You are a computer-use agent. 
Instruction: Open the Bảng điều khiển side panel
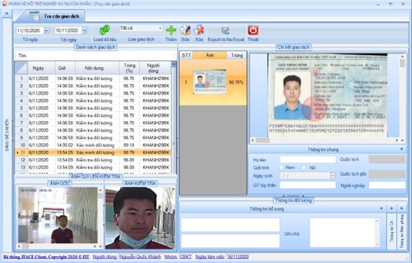[7, 135]
